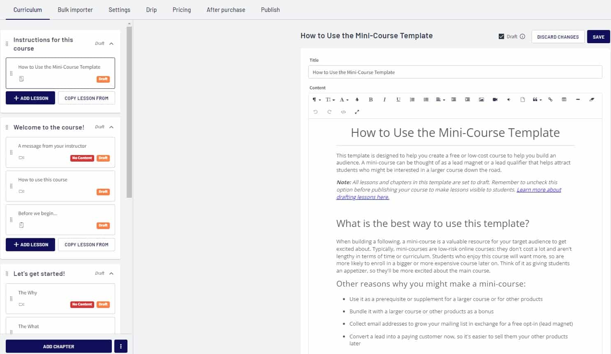611x354 pixels.
Task: Redo edit in editor
Action: [329, 112]
